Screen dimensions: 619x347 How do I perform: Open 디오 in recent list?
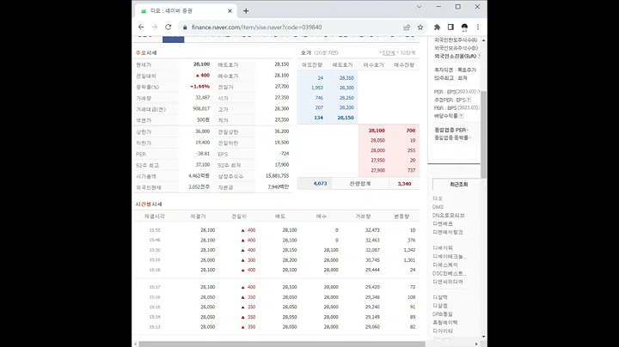(438, 198)
